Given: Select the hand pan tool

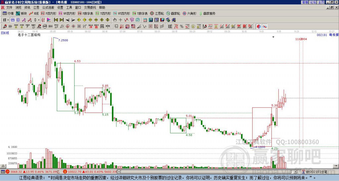Looking at the screenshot, I should pyautogui.click(x=115, y=20).
